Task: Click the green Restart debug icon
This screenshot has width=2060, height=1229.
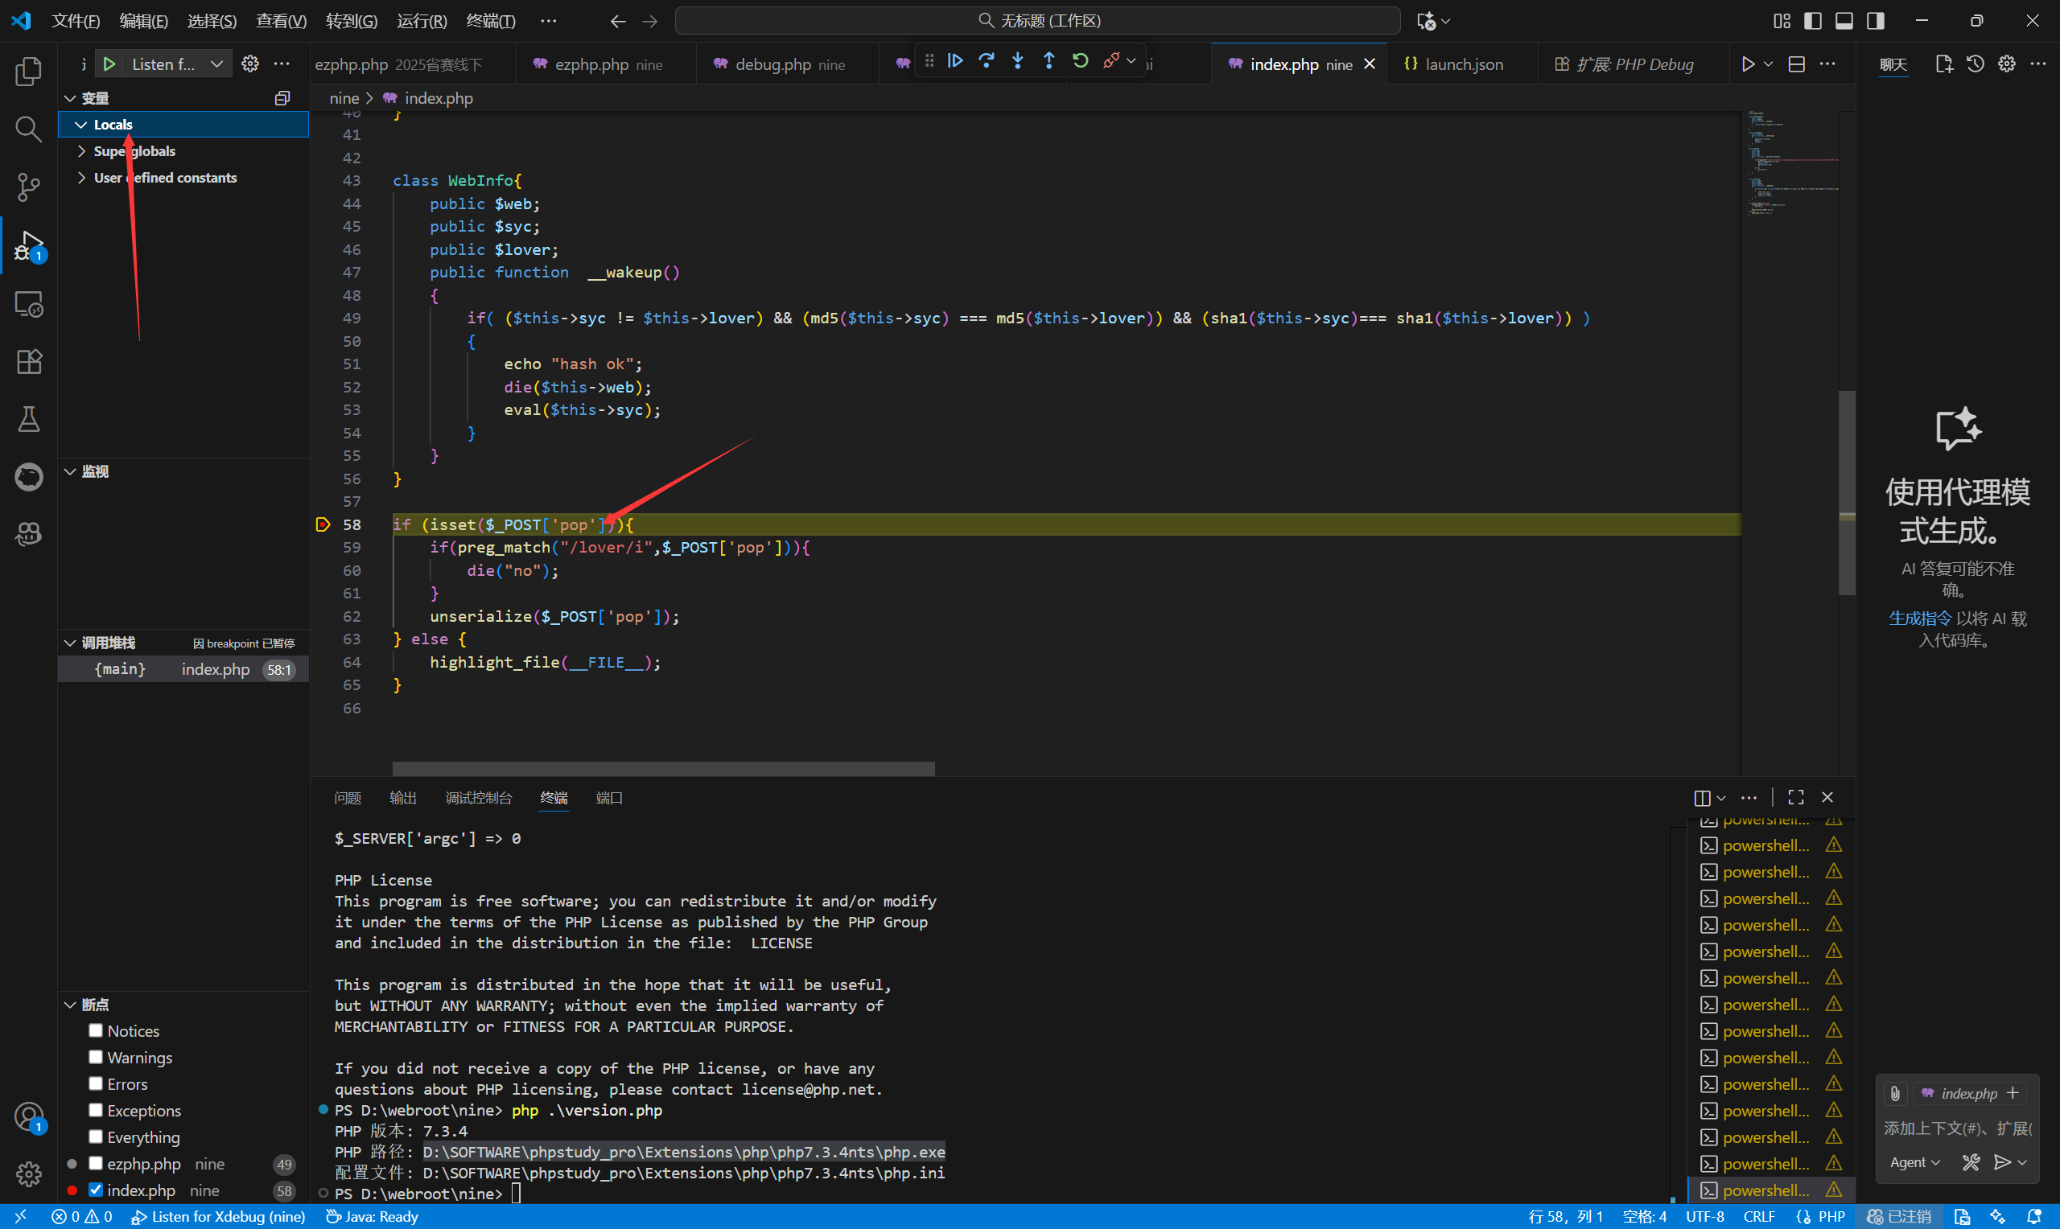Action: (x=1080, y=60)
